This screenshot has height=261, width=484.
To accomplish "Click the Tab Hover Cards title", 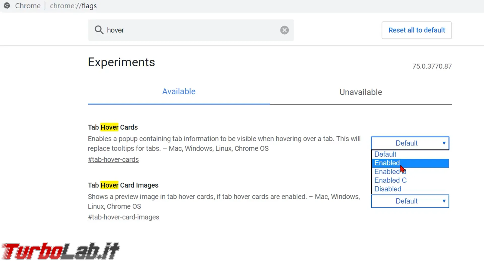I will click(x=113, y=127).
